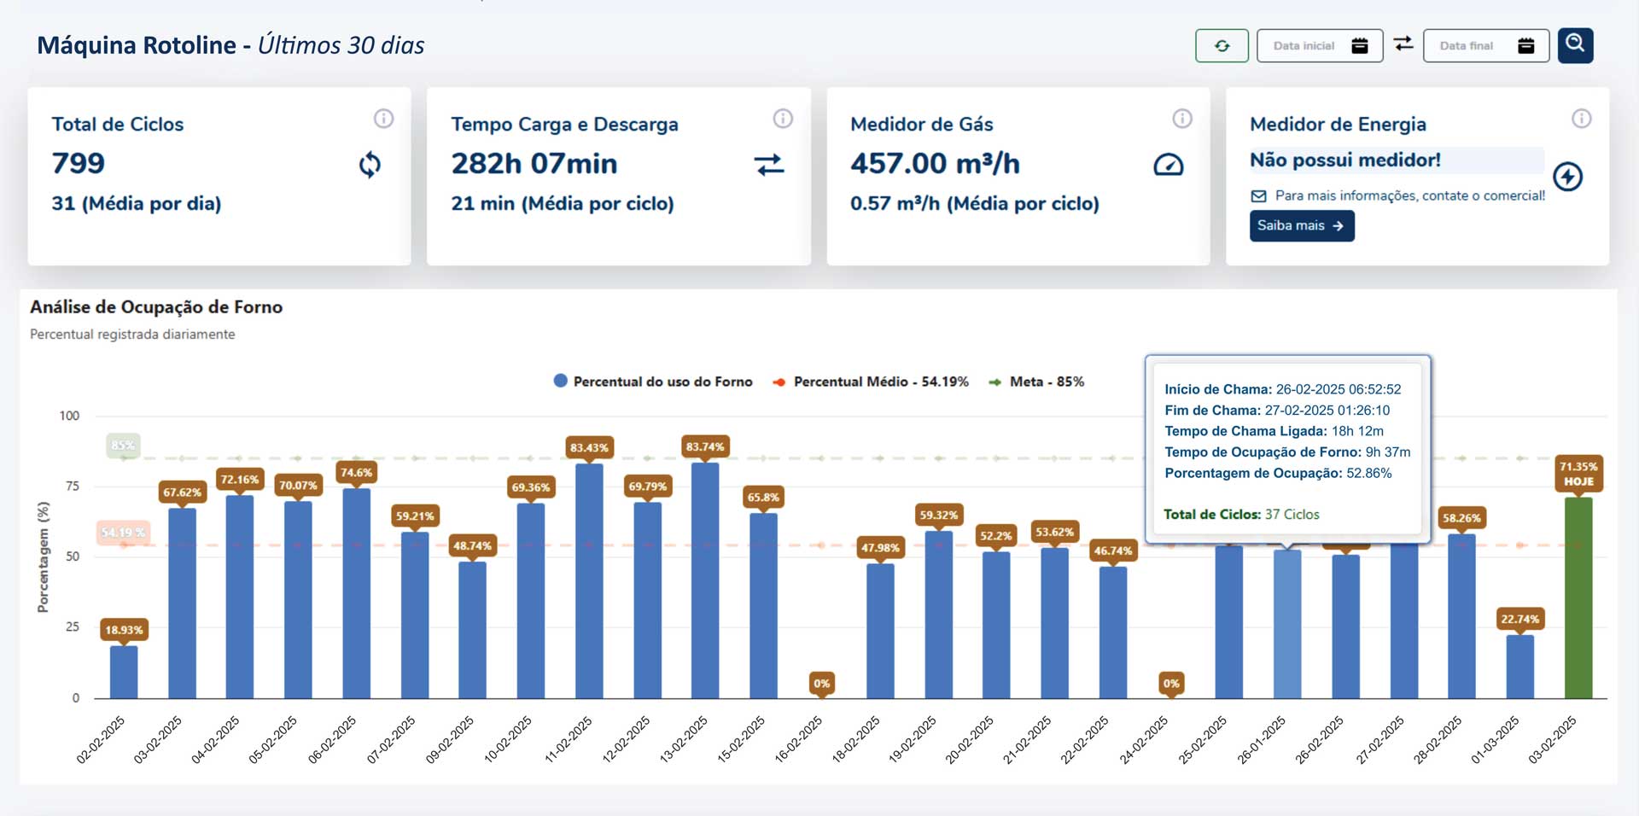Click the 46.74% bar value label
Viewport: 1639px width, 816px height.
pos(1113,551)
